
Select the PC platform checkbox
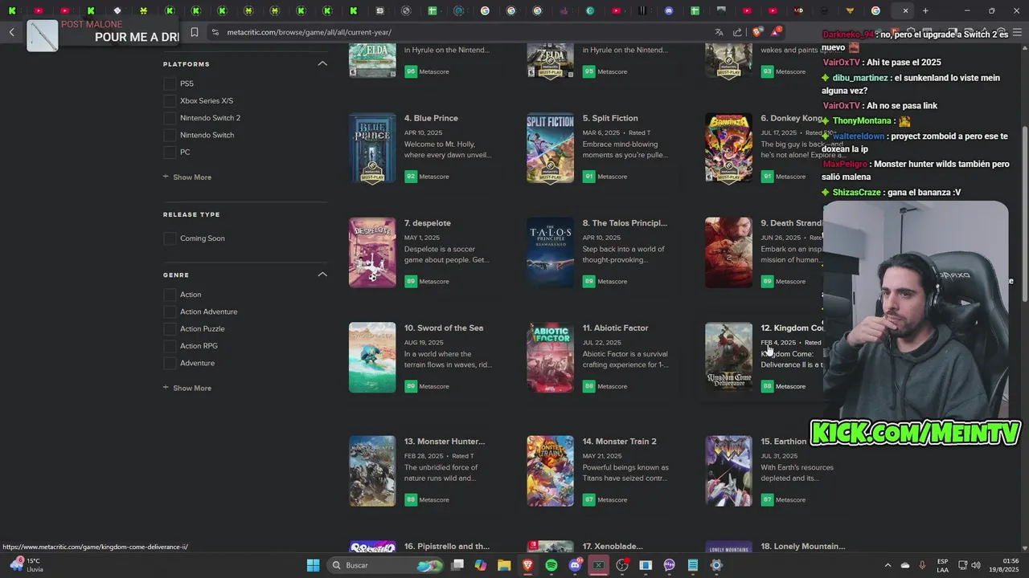click(x=170, y=152)
